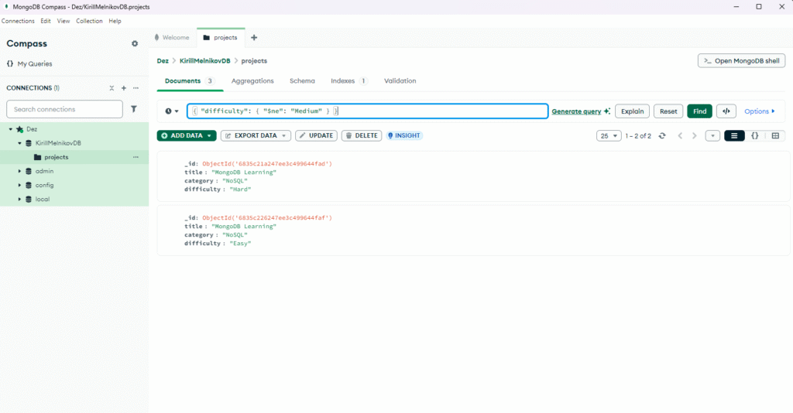Viewport: 793px width, 413px height.
Task: Open My Queries in sidebar
Action: click(x=29, y=63)
